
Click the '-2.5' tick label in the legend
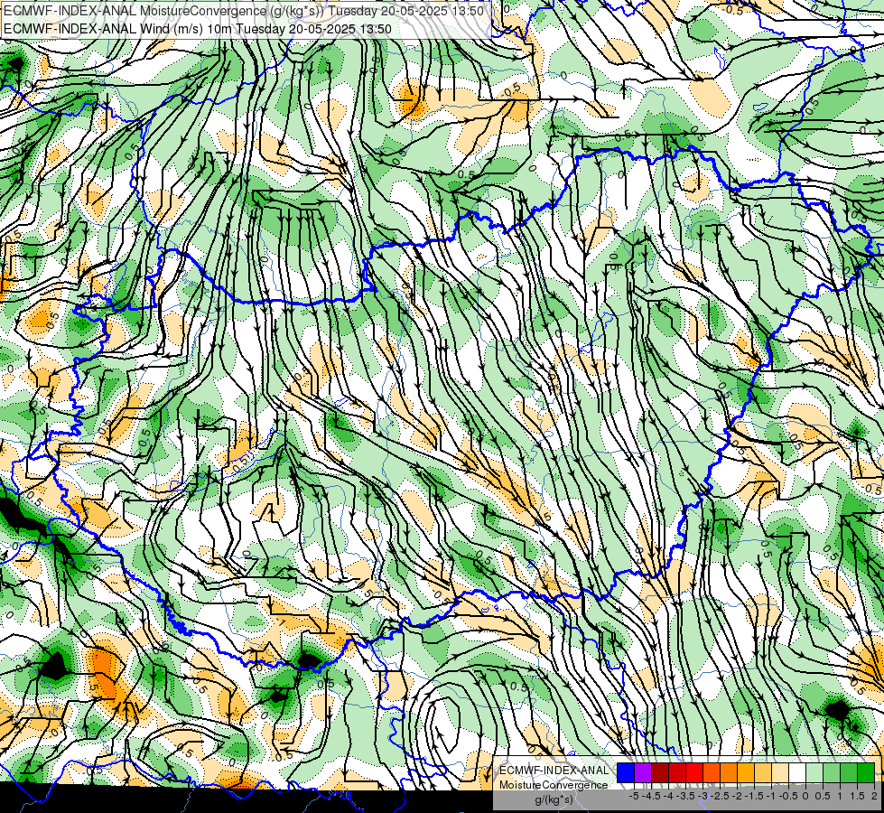[x=721, y=796]
